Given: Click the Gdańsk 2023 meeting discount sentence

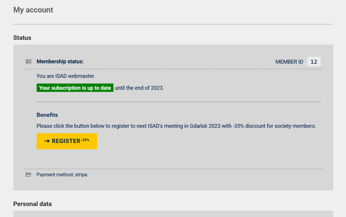Looking at the screenshot, I should [176, 126].
